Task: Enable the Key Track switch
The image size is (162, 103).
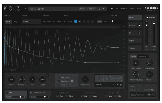Action: pos(59,77)
